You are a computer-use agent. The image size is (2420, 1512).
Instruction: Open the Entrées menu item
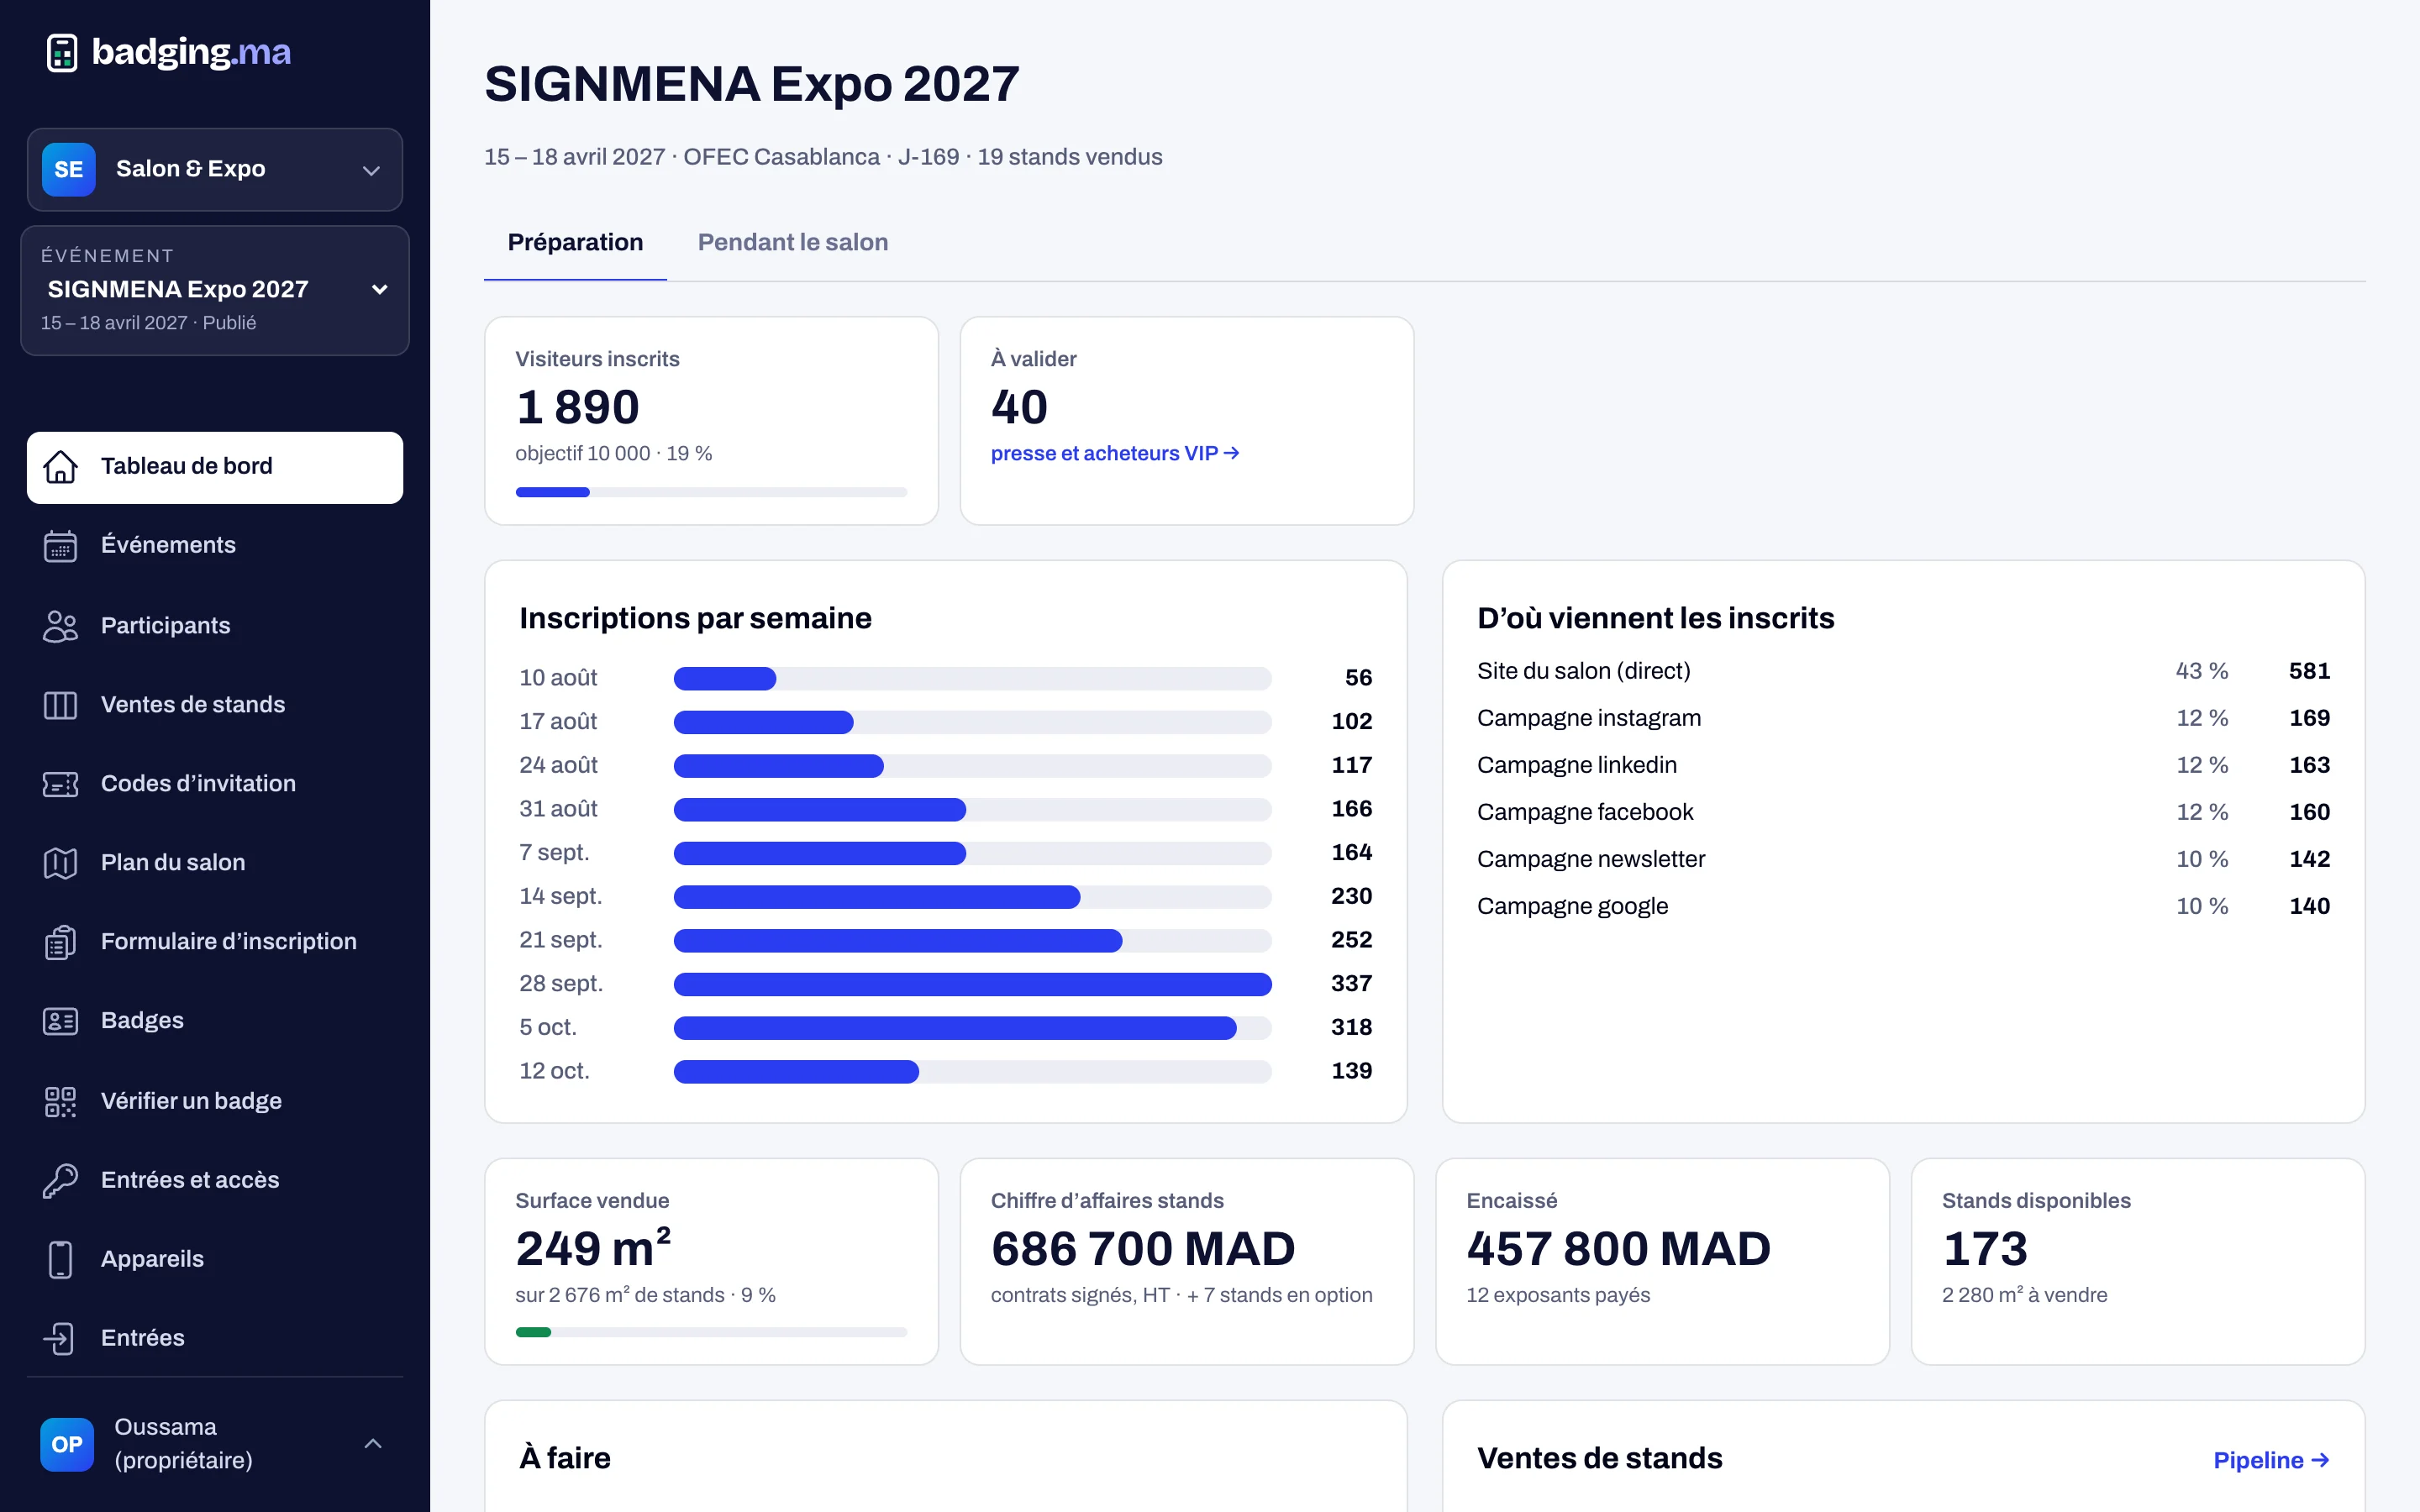click(215, 1338)
